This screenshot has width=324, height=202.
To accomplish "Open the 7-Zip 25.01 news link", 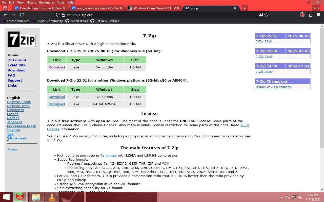I will point(264,41).
